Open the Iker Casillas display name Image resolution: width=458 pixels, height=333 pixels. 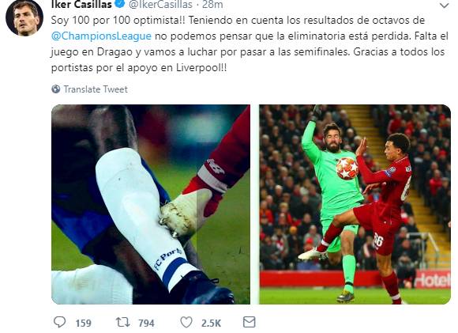(x=81, y=5)
